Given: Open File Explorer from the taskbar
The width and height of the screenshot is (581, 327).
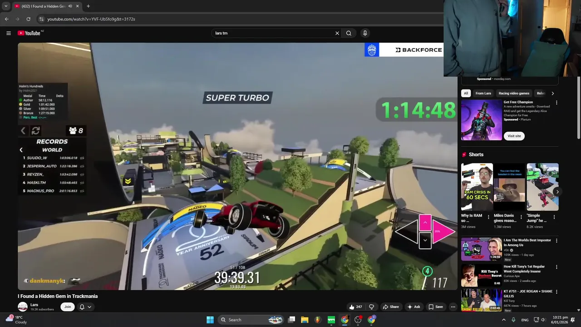Looking at the screenshot, I should (x=305, y=320).
